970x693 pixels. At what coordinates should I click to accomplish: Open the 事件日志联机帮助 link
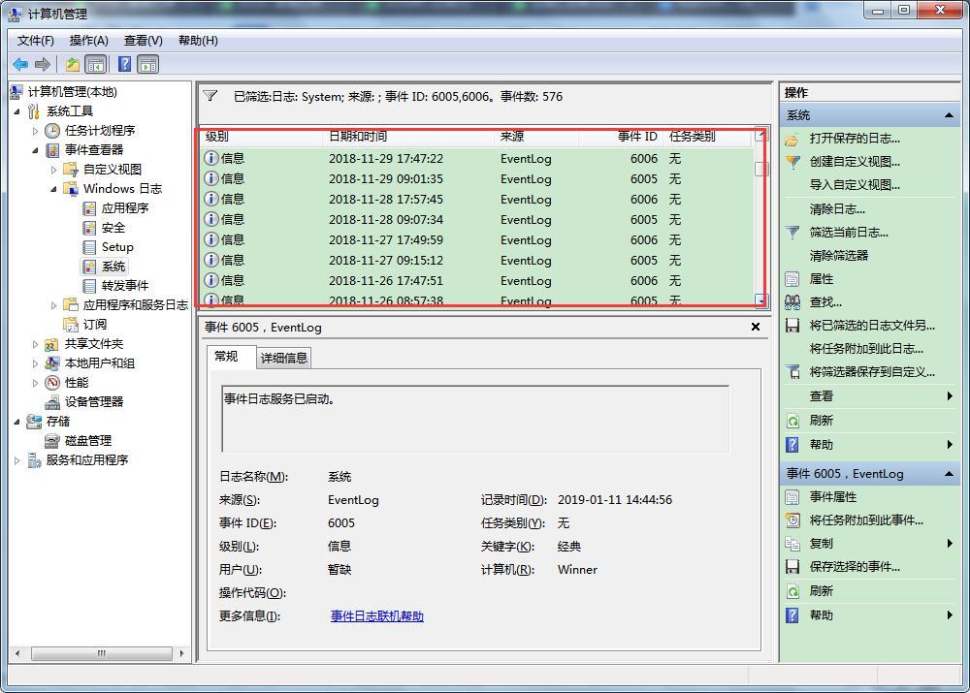click(376, 616)
